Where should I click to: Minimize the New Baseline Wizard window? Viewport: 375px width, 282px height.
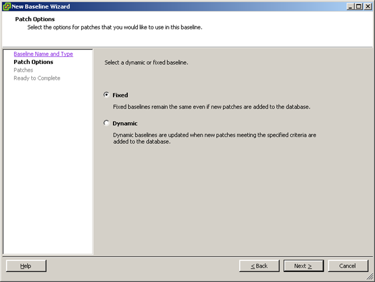[x=350, y=6]
